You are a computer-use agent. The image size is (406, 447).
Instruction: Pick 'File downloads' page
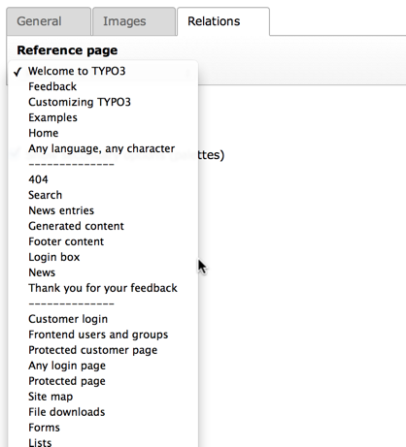(x=103, y=412)
